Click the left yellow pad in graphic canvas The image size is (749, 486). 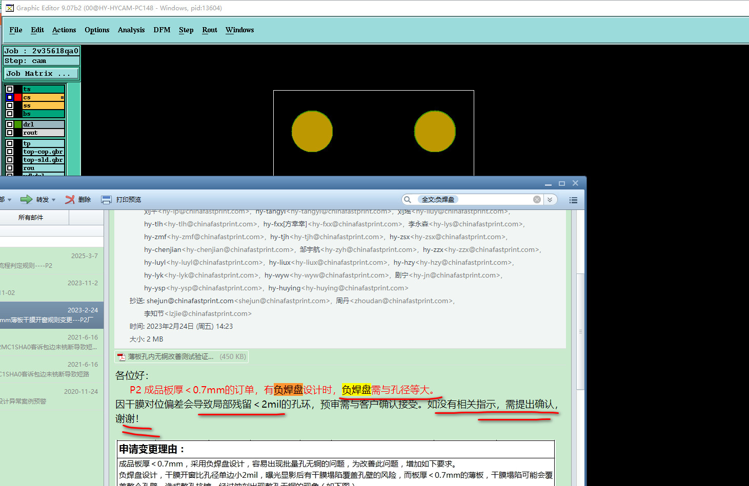tap(312, 132)
